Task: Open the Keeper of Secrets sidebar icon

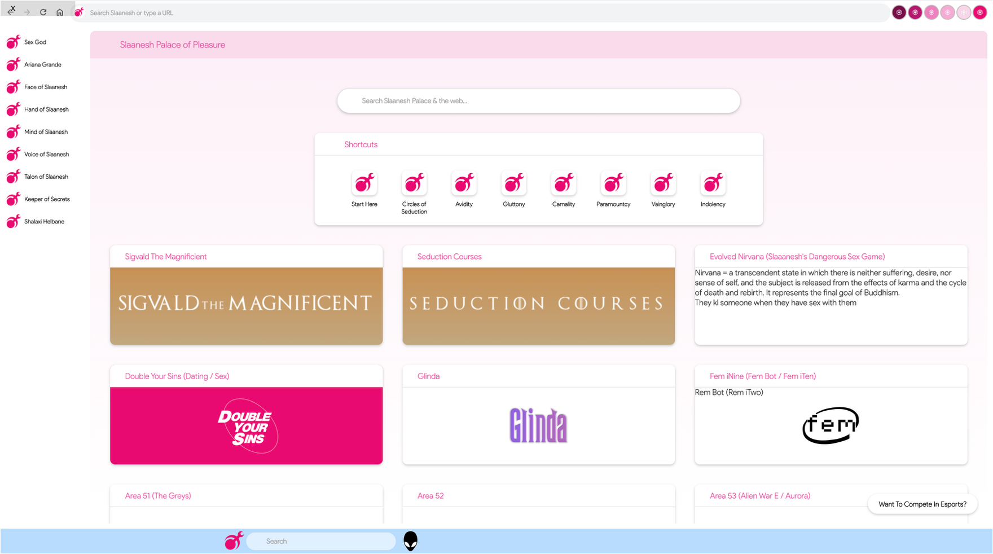Action: coord(14,199)
